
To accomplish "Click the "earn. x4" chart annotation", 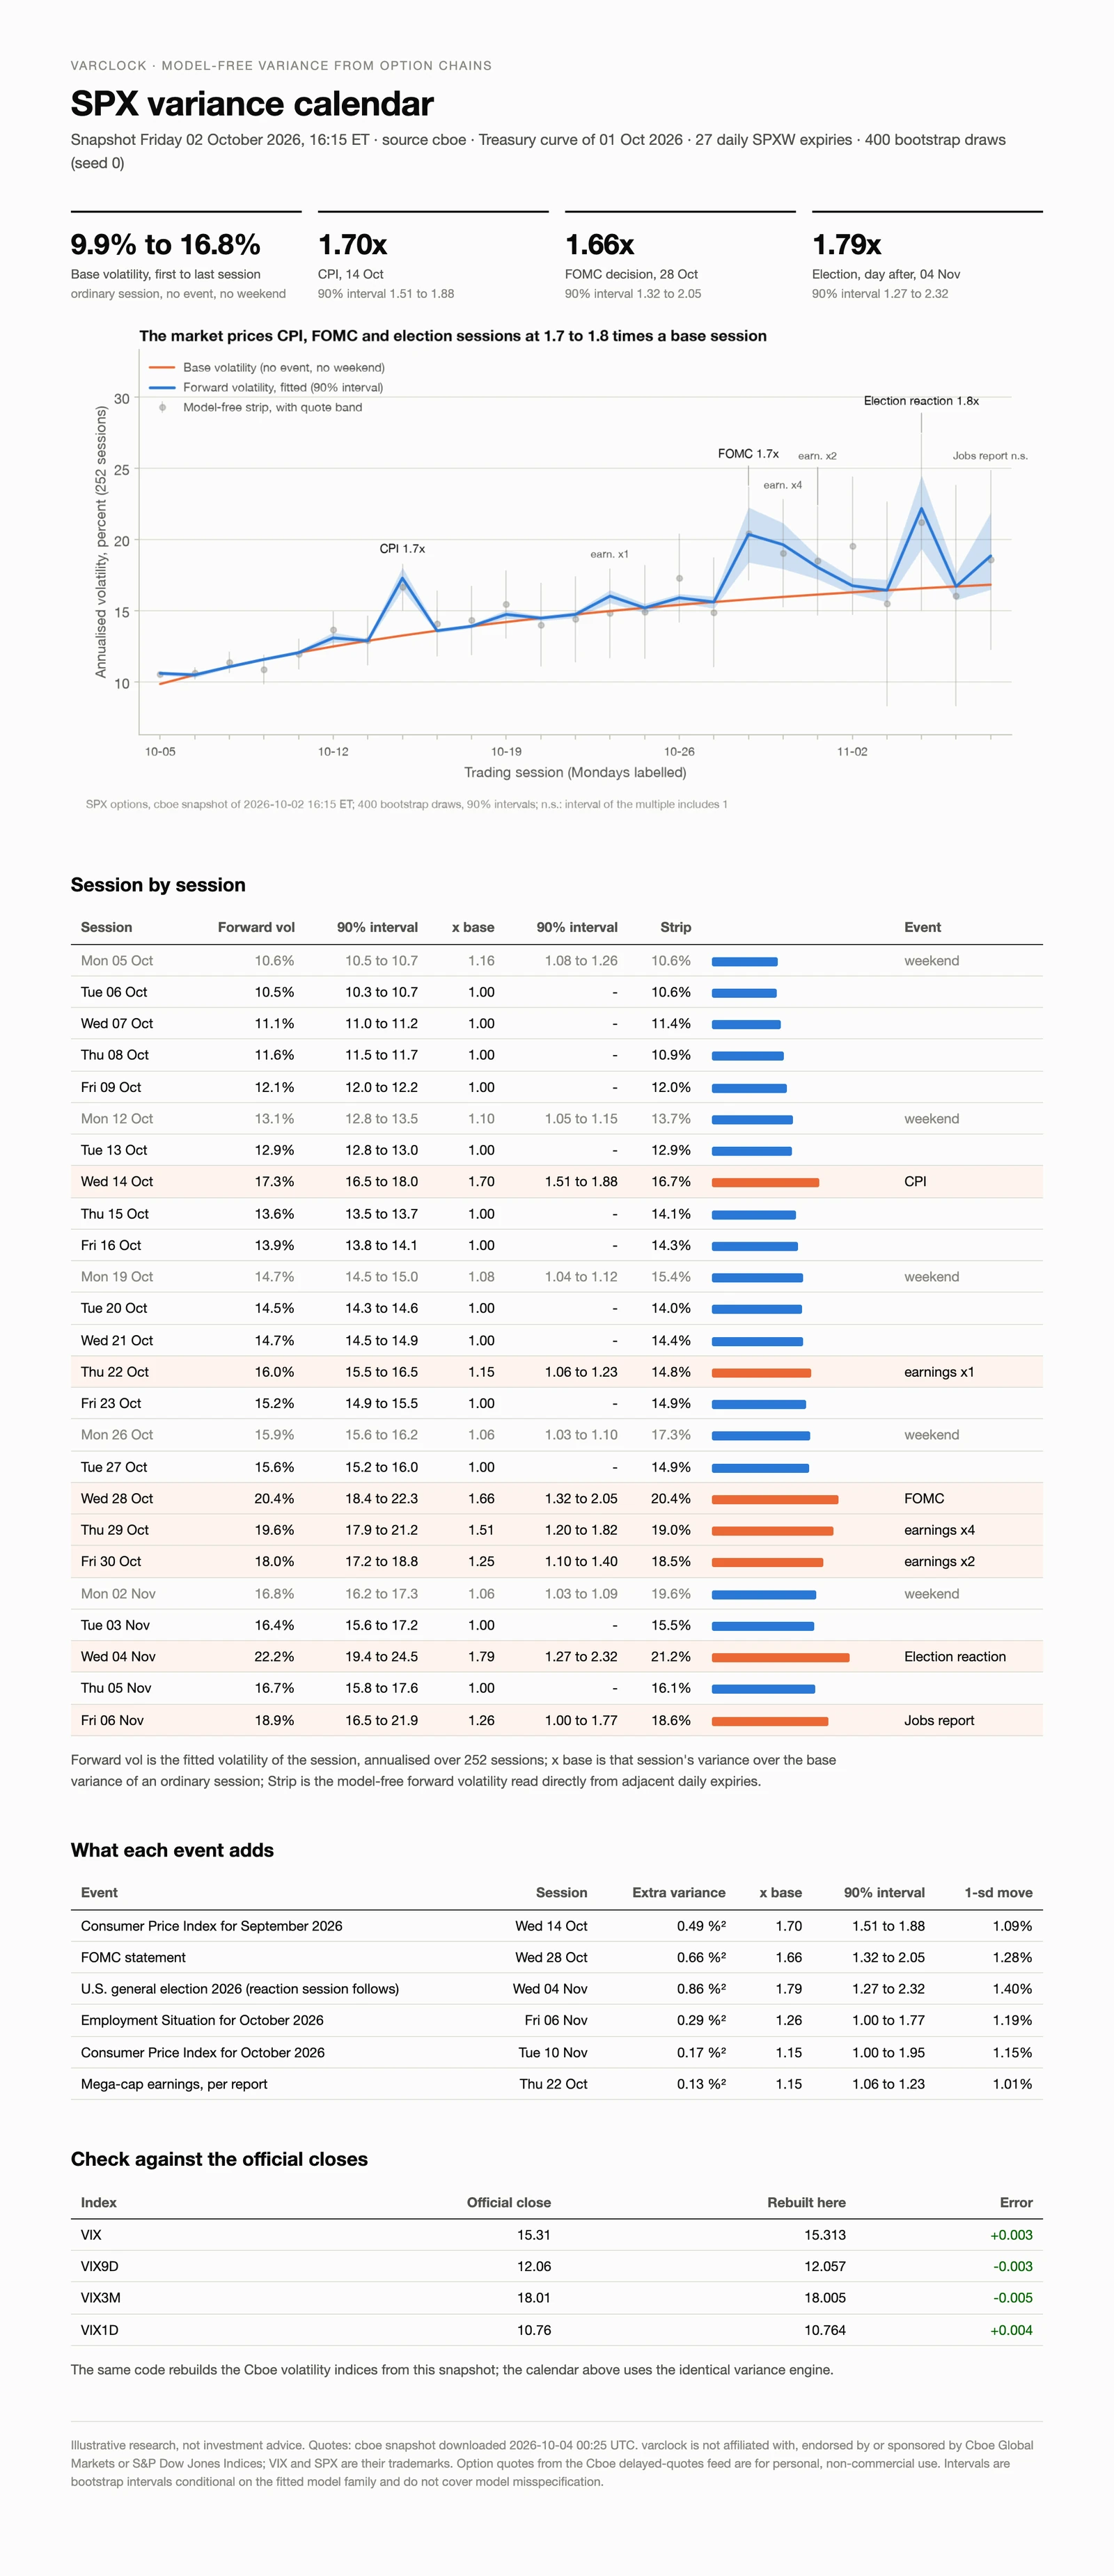I will (x=782, y=485).
